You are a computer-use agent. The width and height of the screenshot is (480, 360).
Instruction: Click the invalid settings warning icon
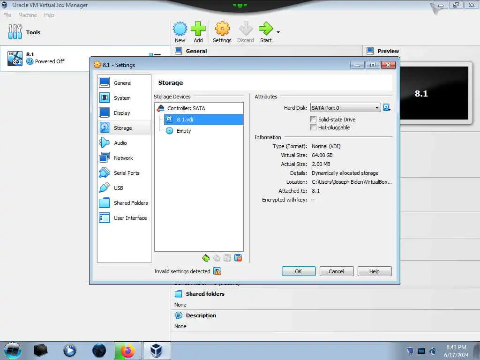pos(217,271)
